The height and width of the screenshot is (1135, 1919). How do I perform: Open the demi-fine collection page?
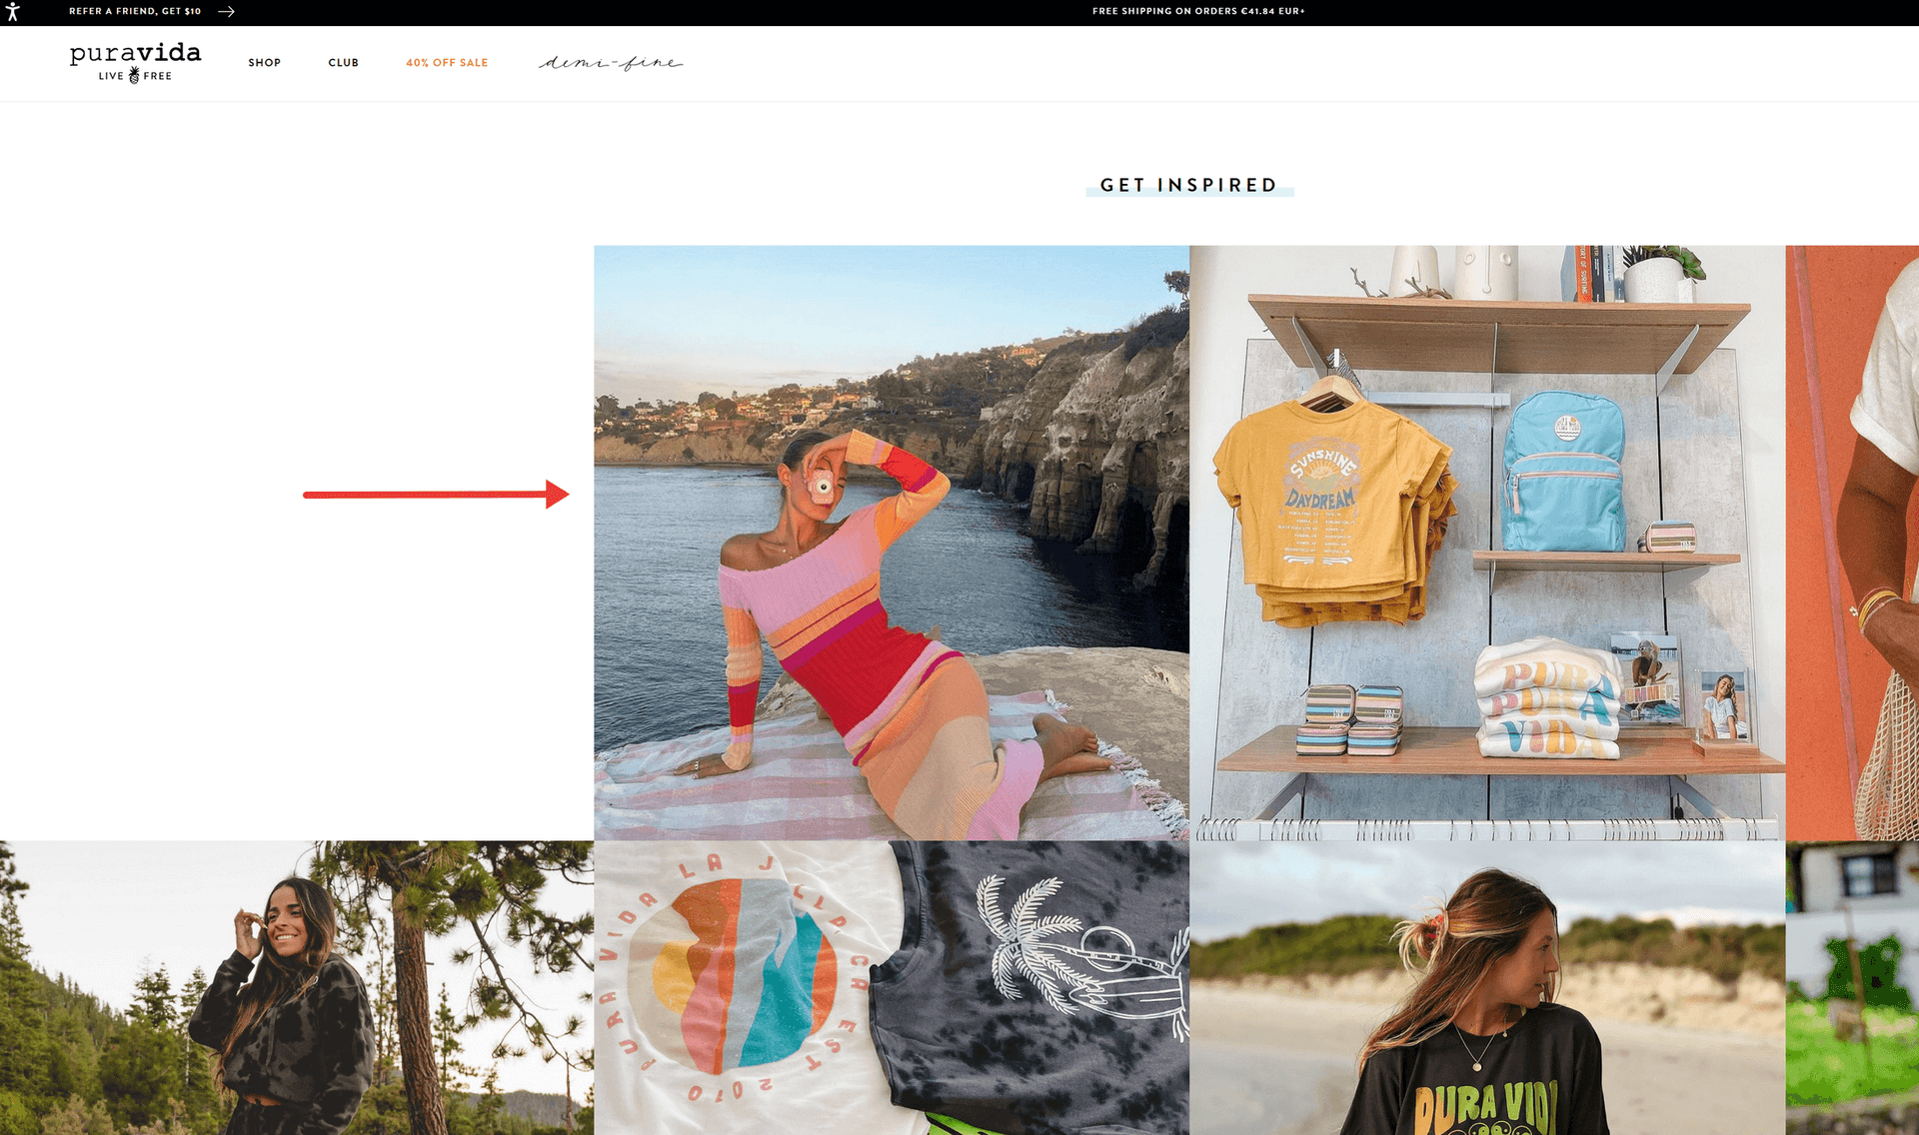pos(611,62)
